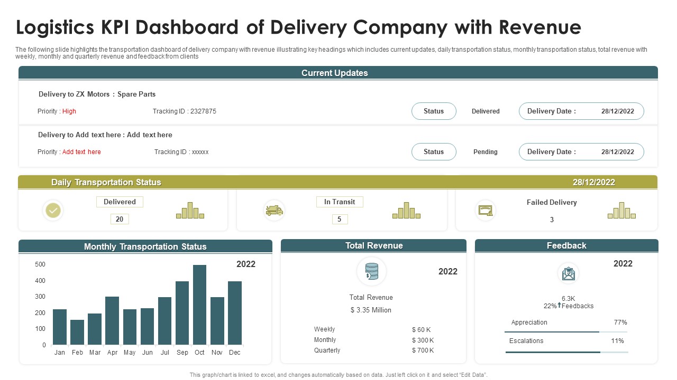Click the Delivered count 20 box

120,219
